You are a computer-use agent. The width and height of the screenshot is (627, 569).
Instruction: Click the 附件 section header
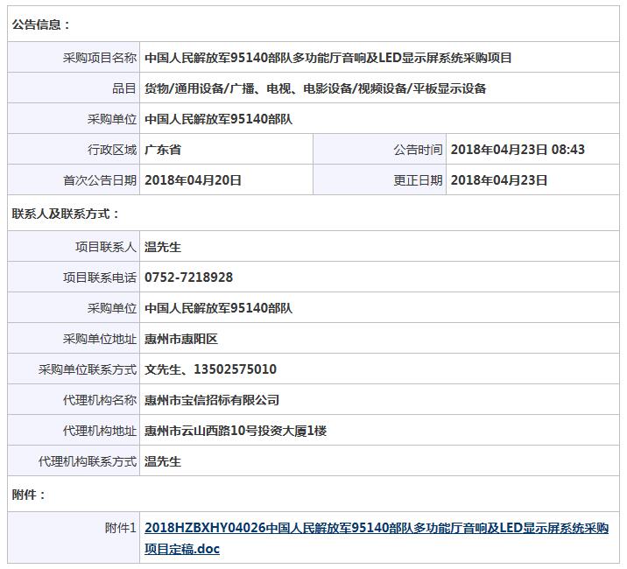[x=29, y=495]
